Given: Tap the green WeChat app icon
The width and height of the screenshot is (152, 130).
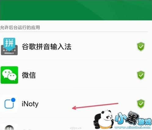Looking at the screenshot, I should 9,75.
